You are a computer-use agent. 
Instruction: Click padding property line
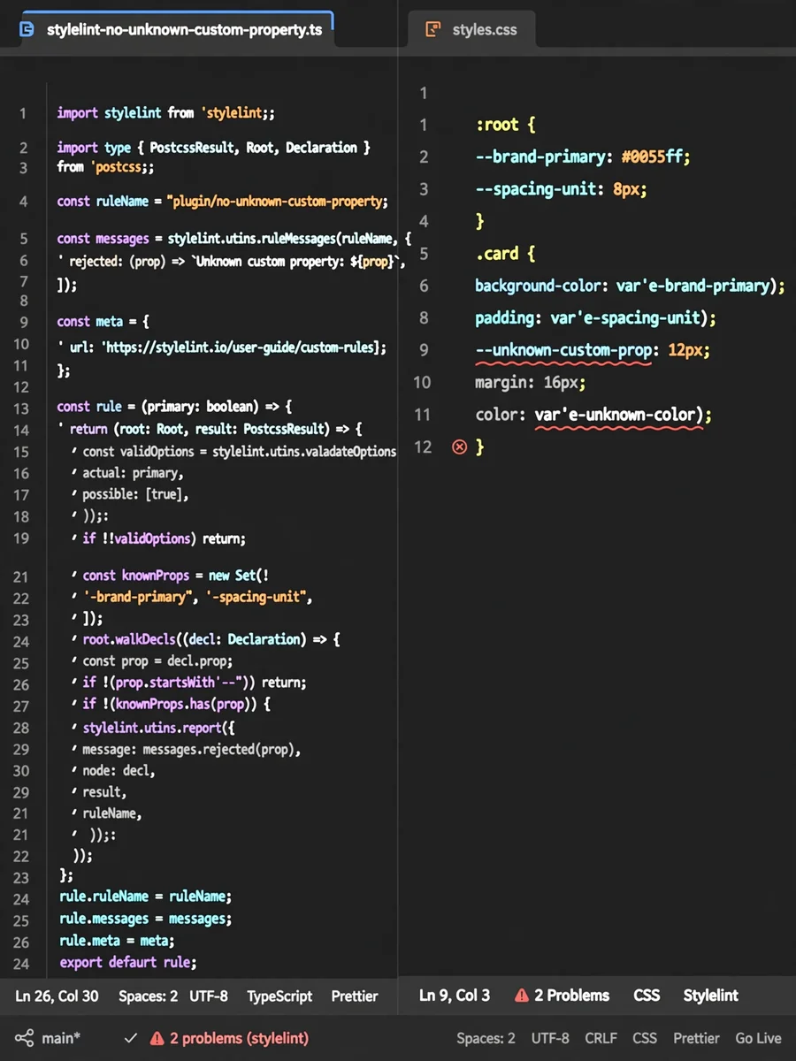pos(595,318)
